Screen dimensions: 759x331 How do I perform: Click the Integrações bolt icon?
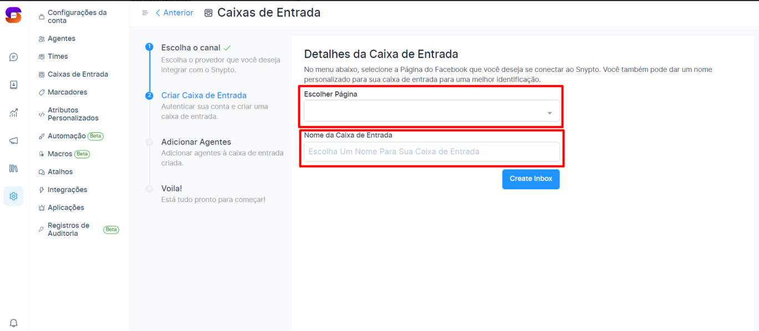[42, 190]
